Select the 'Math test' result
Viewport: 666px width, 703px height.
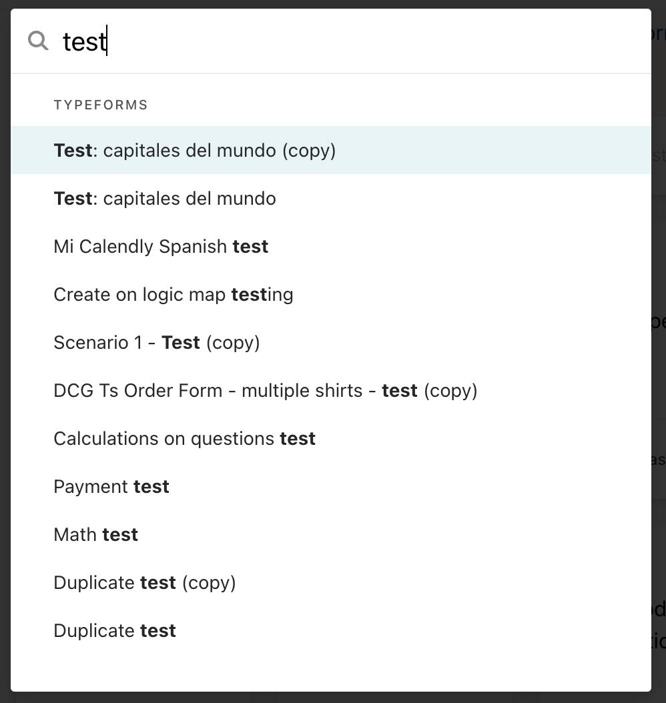[x=331, y=534]
